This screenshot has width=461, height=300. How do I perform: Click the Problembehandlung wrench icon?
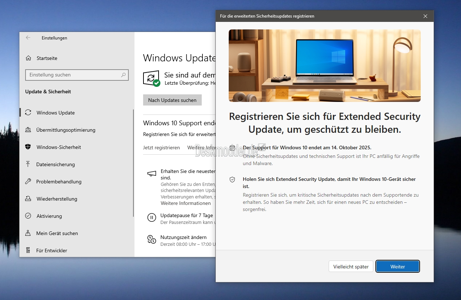[28, 182]
